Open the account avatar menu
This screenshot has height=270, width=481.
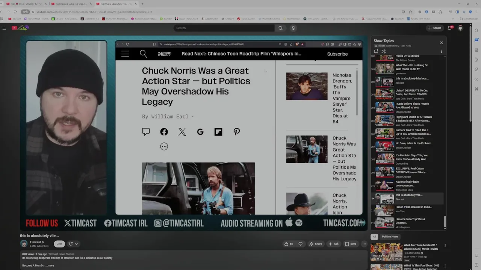point(460,28)
